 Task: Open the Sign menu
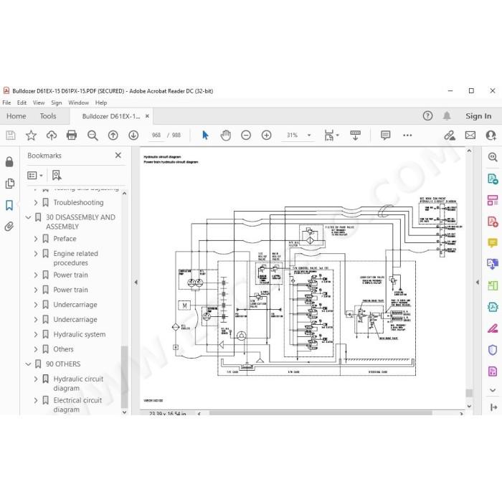click(57, 103)
